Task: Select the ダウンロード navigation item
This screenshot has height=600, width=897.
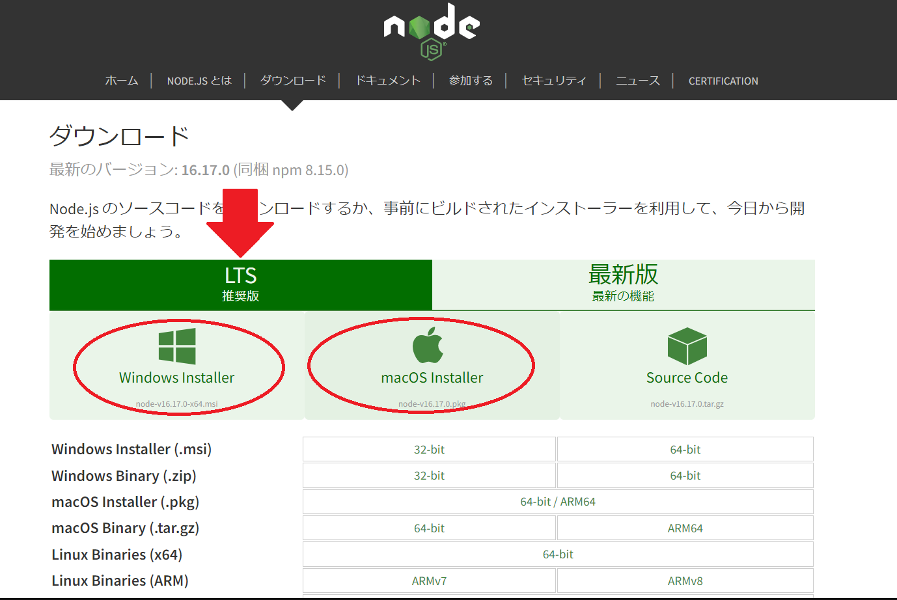Action: click(x=293, y=81)
